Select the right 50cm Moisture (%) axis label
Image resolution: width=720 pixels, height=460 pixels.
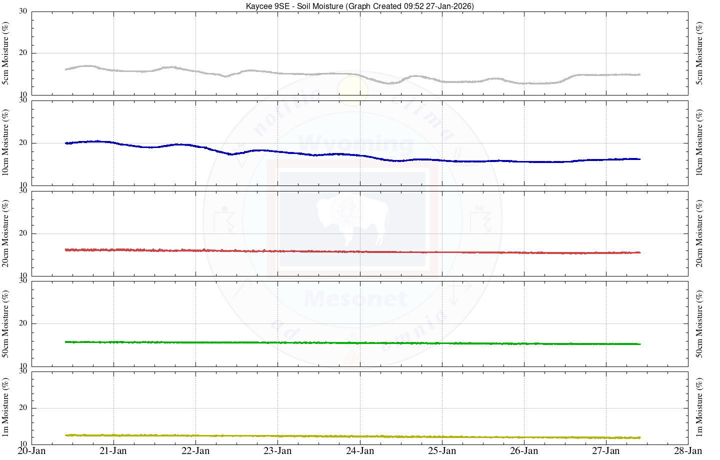pos(699,323)
